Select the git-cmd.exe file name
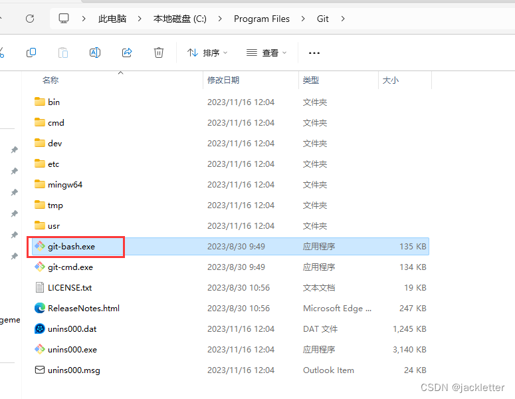The image size is (515, 399). point(70,267)
